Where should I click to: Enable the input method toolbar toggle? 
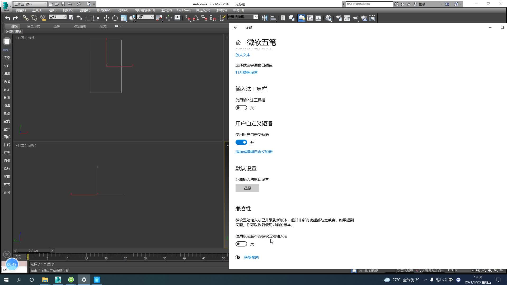(241, 108)
